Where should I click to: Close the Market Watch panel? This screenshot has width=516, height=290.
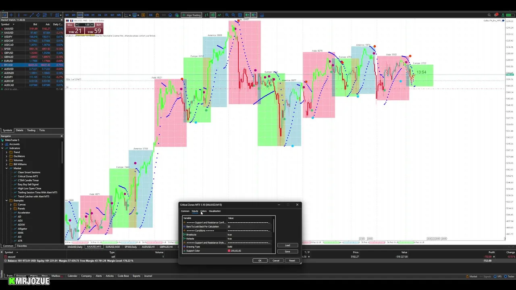point(62,20)
